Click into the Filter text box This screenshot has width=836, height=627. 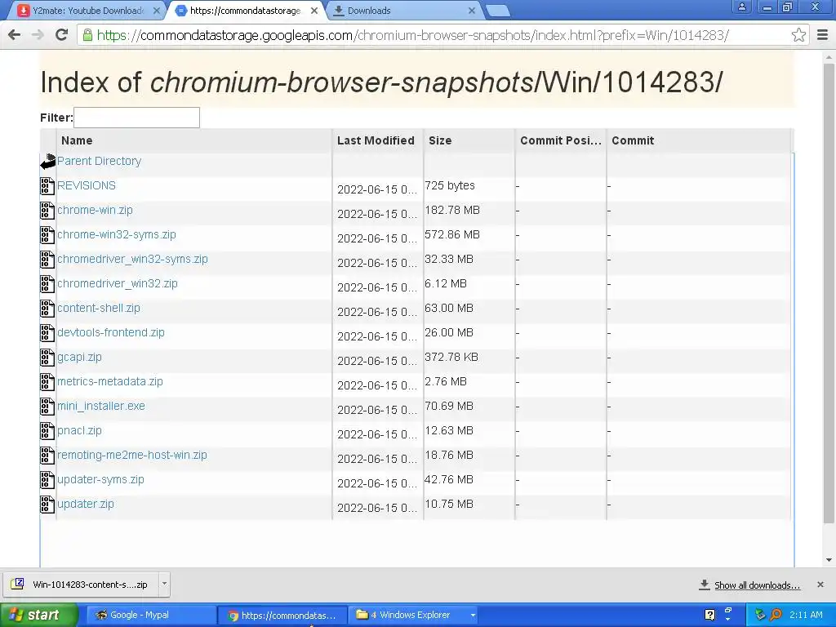(x=136, y=118)
